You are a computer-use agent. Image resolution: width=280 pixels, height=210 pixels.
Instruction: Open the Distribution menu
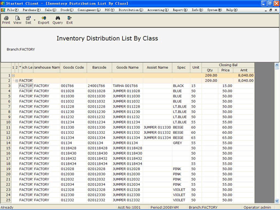[131, 10]
